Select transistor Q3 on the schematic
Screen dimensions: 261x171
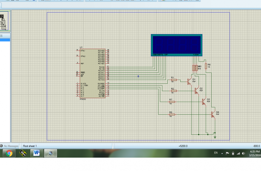pyautogui.click(x=204, y=102)
